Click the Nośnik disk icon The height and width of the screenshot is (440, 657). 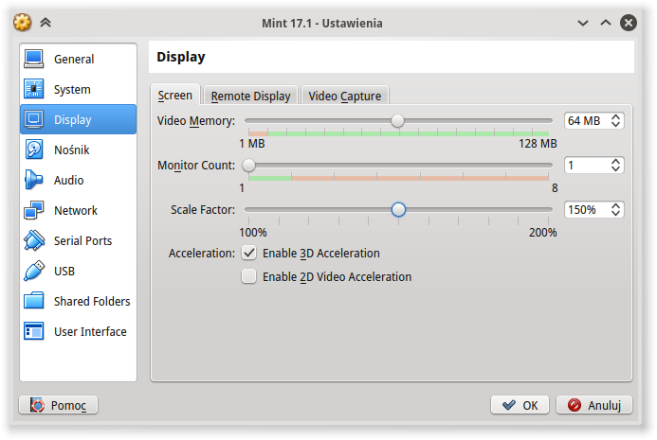coord(33,150)
